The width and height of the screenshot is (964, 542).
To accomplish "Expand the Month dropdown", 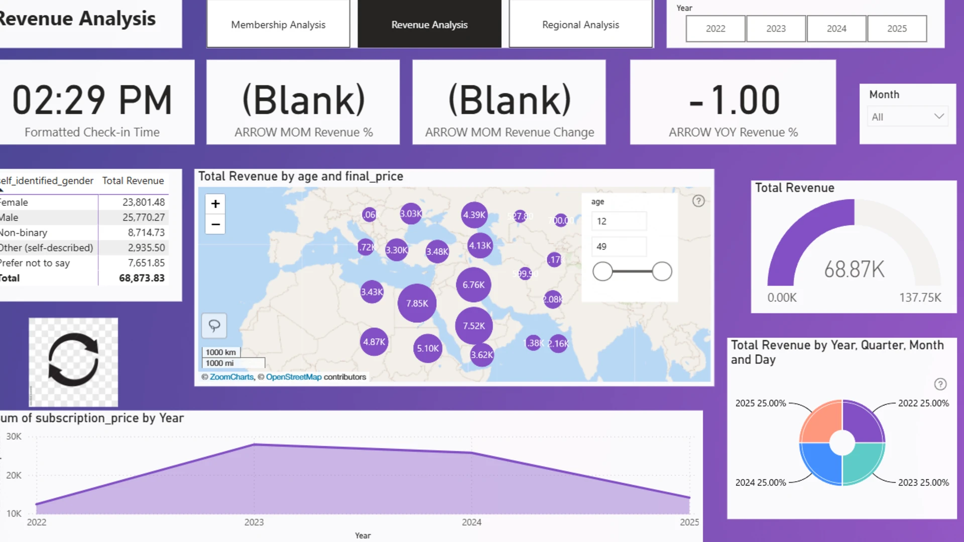I will pyautogui.click(x=907, y=116).
